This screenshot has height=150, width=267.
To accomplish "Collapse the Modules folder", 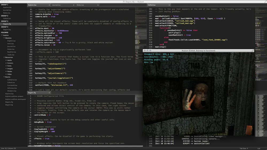I will (4, 38).
